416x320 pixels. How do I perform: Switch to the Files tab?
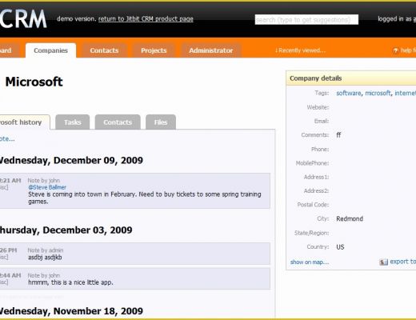161,122
